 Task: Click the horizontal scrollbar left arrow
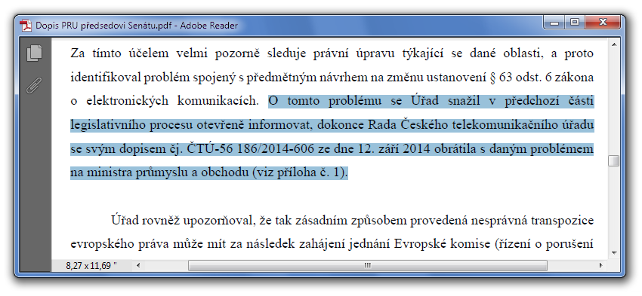(137, 265)
